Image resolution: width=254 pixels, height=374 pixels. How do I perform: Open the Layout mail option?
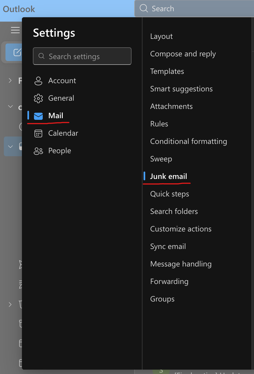161,36
